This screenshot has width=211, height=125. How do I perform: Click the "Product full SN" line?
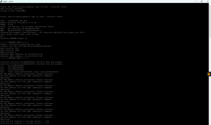(25, 46)
